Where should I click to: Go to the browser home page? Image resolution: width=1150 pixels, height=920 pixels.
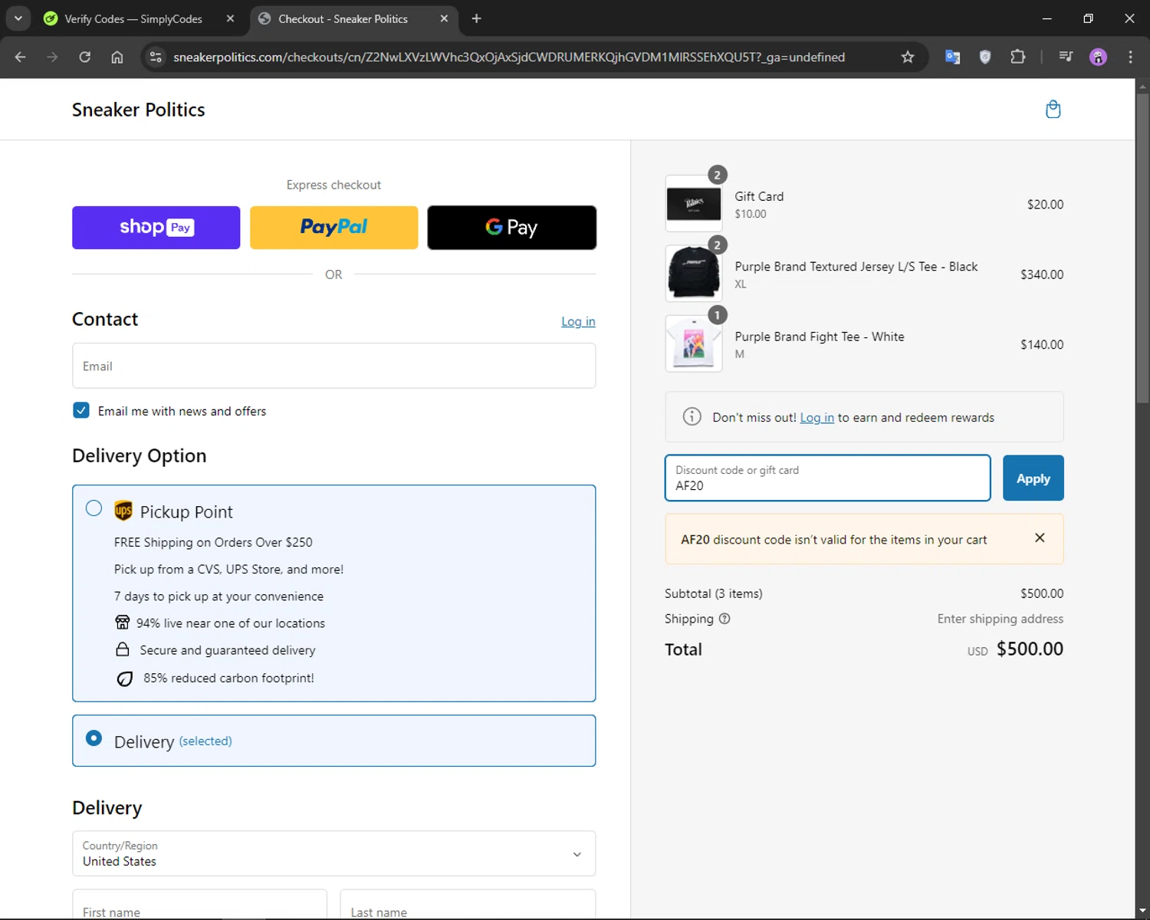point(117,57)
